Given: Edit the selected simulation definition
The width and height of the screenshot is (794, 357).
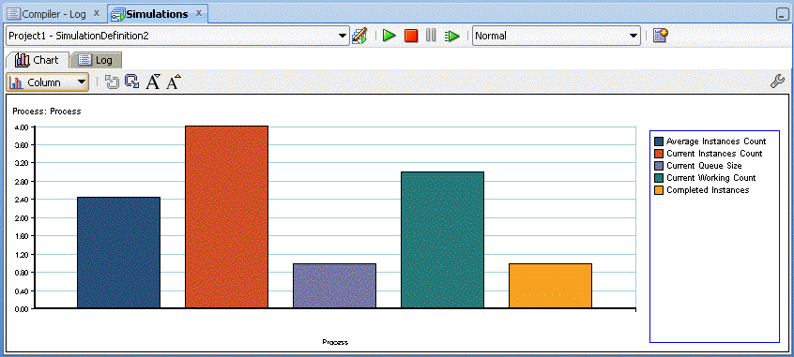Looking at the screenshot, I should click(x=359, y=36).
